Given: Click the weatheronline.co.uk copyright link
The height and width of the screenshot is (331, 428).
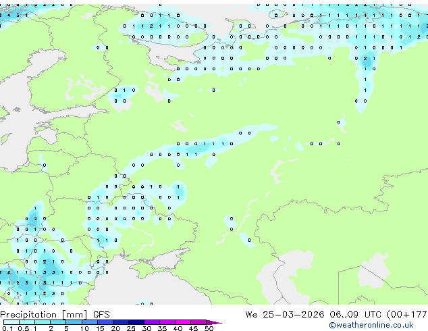Looking at the screenshot, I should click(371, 325).
